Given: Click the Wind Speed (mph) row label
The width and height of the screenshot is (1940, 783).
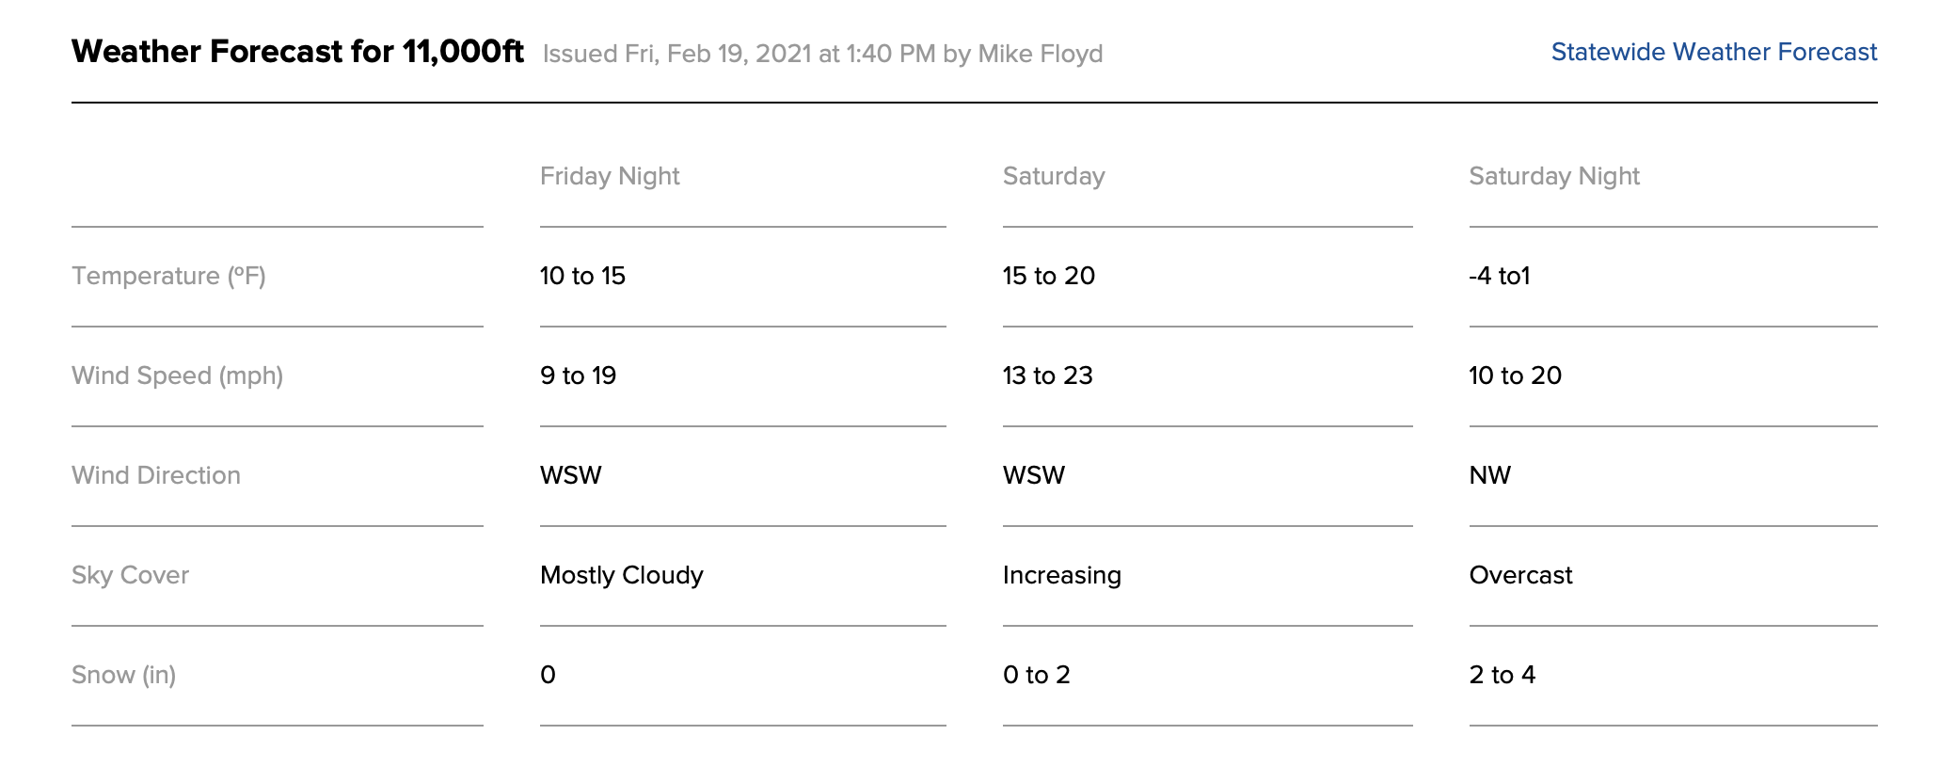Looking at the screenshot, I should point(177,376).
